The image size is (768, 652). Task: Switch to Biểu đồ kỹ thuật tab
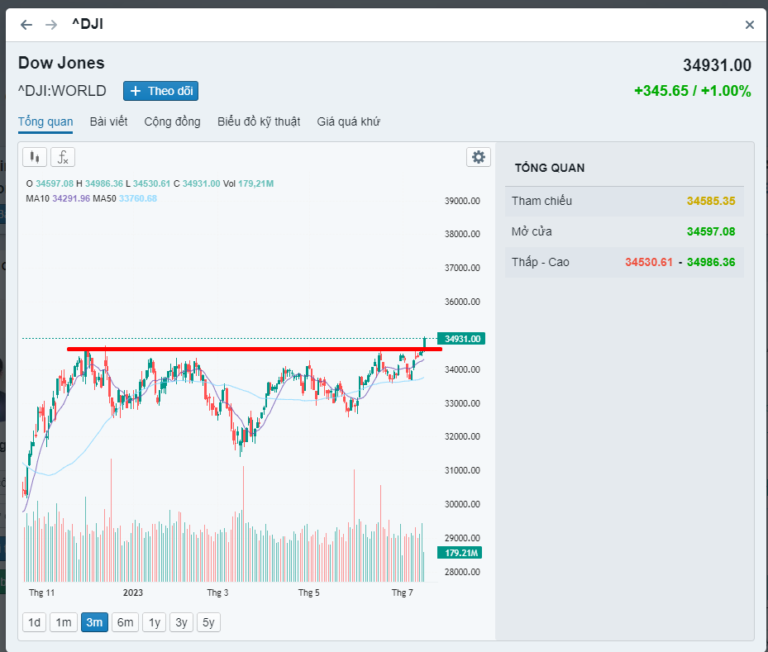[x=259, y=121]
